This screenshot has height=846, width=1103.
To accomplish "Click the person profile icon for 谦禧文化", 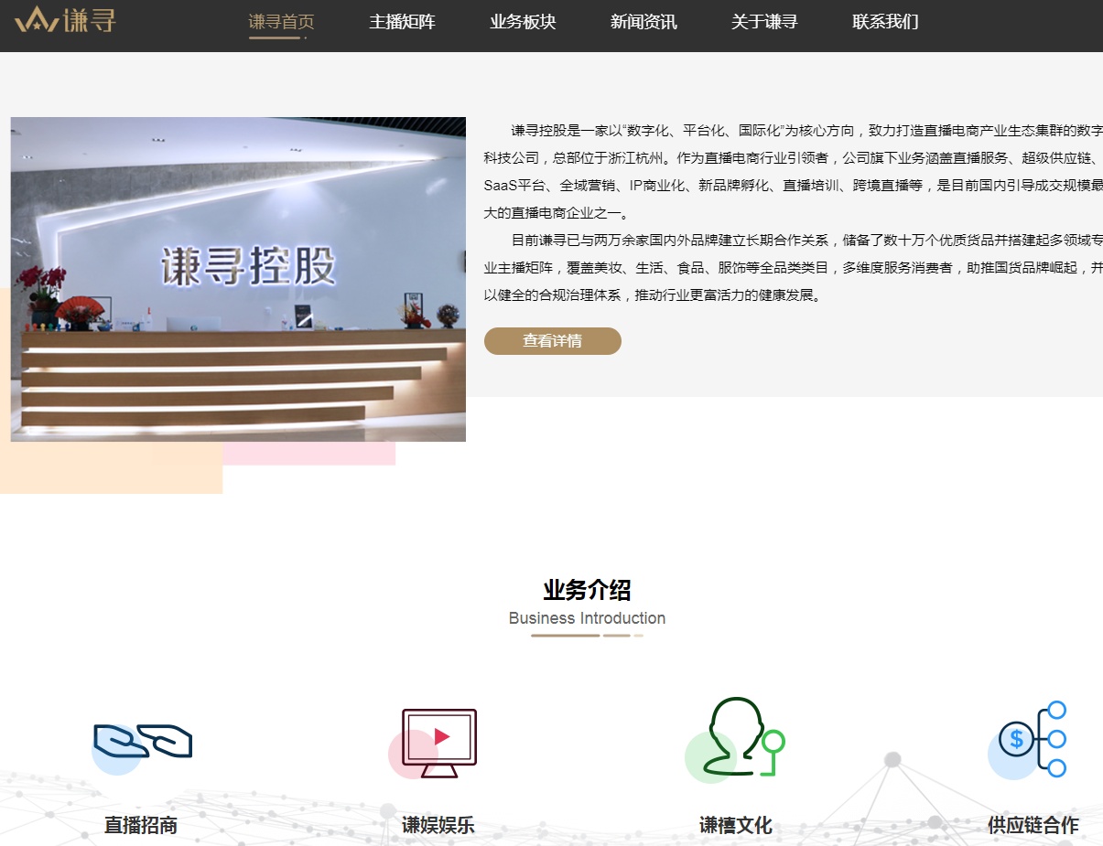I will coord(735,740).
